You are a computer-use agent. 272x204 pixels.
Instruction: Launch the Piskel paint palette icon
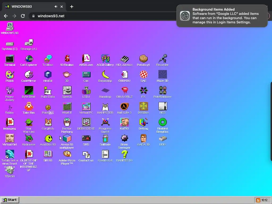pos(10,75)
